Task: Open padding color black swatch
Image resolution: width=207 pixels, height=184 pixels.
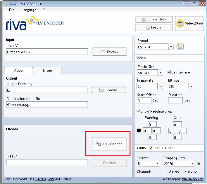Action: pyautogui.click(x=139, y=131)
